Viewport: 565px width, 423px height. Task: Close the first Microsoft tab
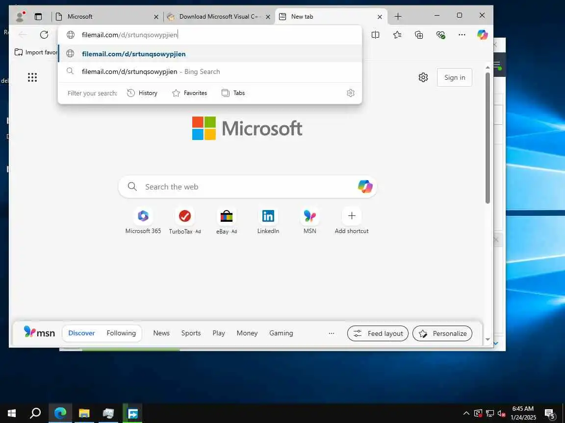(156, 17)
